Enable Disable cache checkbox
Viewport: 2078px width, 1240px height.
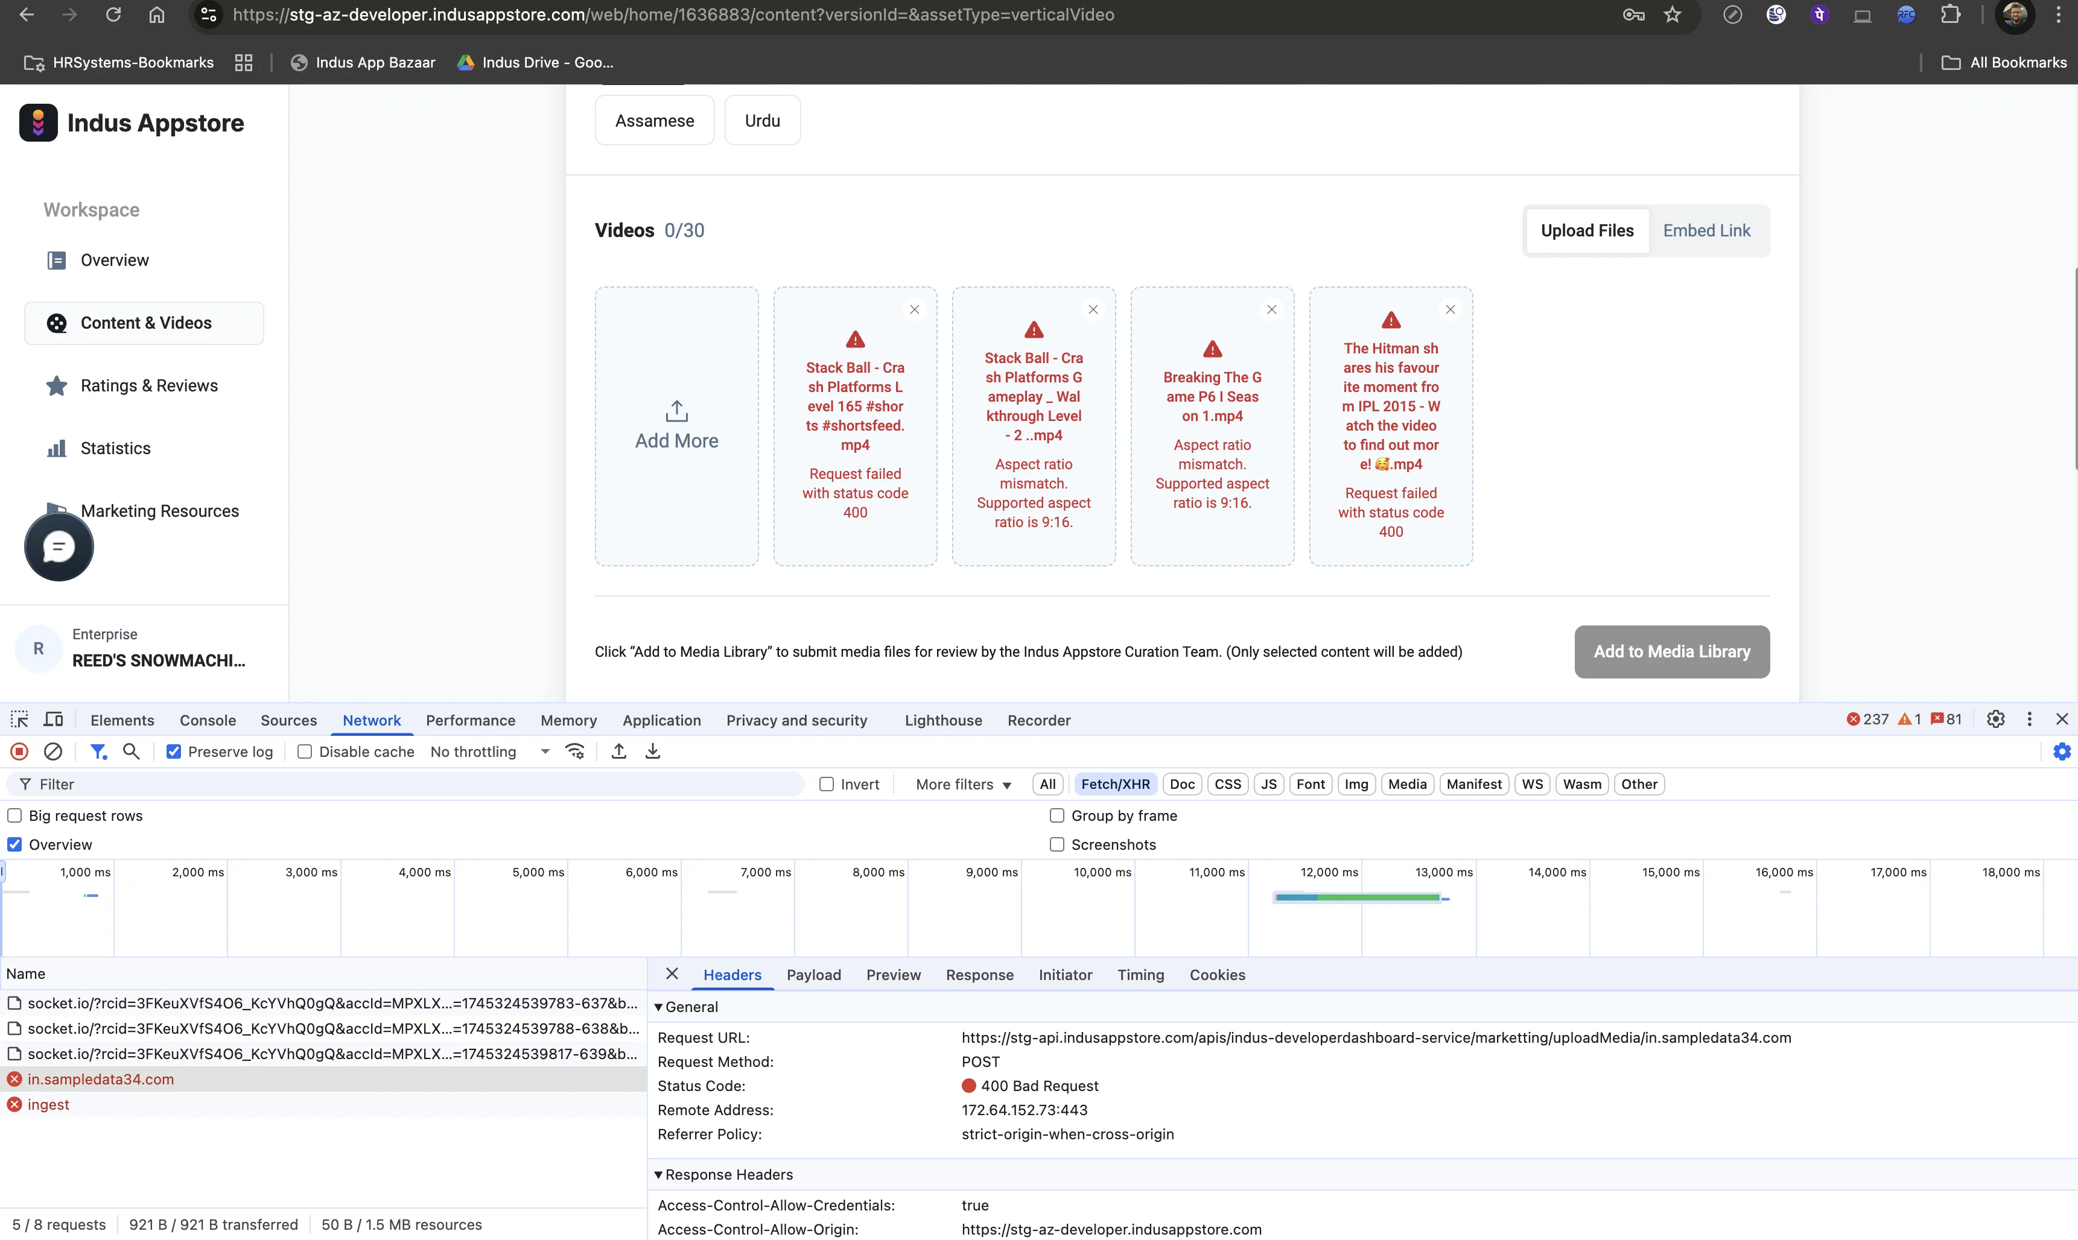pos(305,751)
